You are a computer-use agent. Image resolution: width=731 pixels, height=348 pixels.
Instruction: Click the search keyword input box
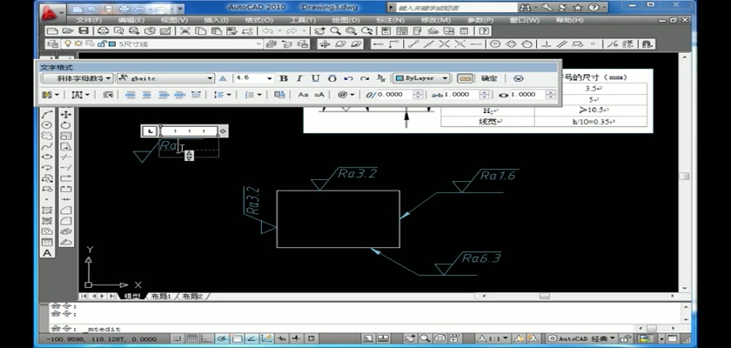coord(456,8)
